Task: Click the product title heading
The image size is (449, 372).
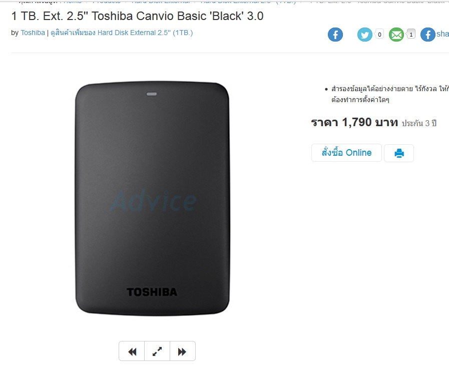Action: 138,16
